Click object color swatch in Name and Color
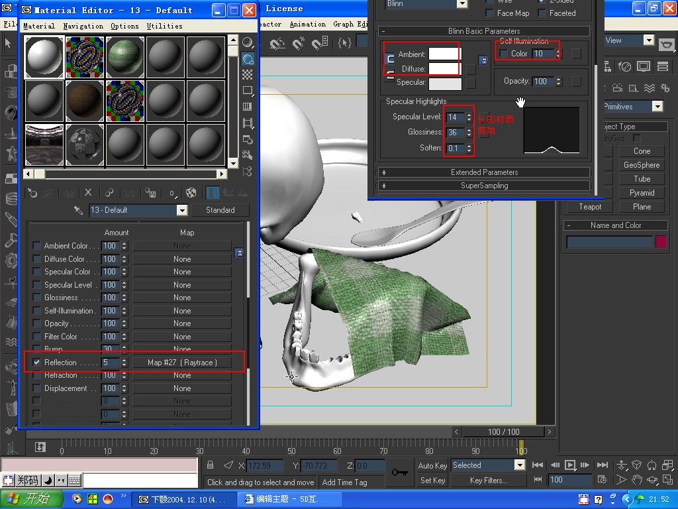Image resolution: width=678 pixels, height=509 pixels. click(661, 242)
